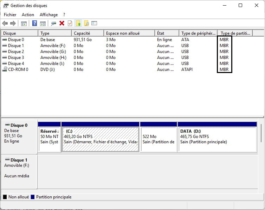Select the (C:) 465,20 Go NTFS partition

[x=101, y=139]
